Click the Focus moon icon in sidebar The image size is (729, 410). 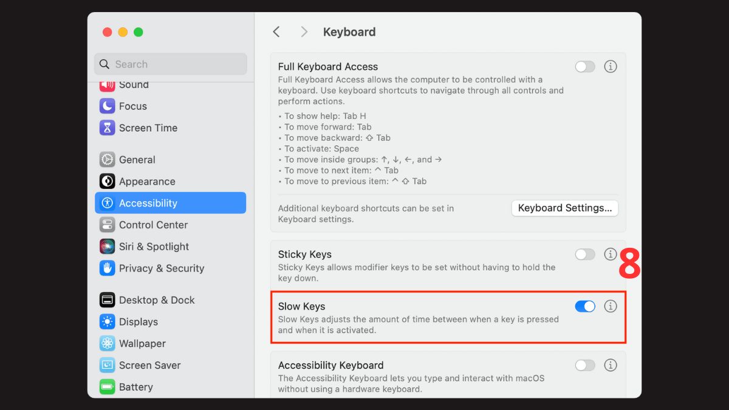coord(108,106)
